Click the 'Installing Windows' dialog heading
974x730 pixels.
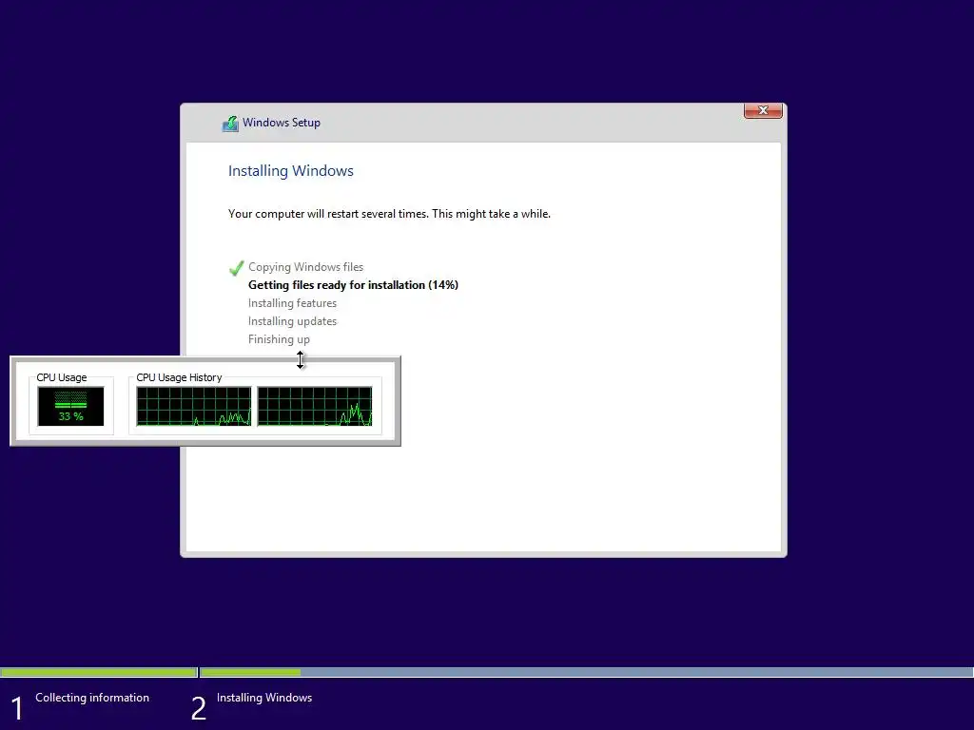point(291,171)
